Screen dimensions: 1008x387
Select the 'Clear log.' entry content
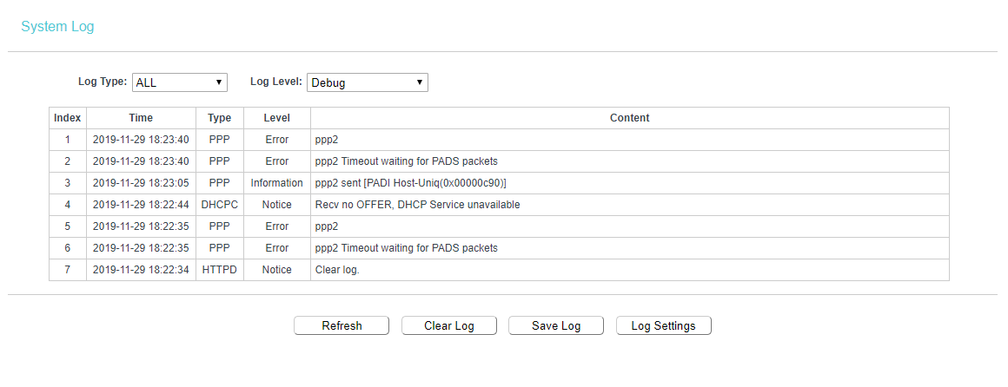pos(337,270)
